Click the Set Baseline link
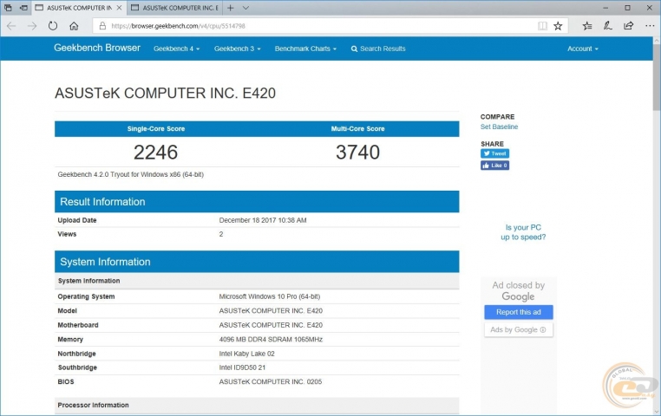This screenshot has width=661, height=416. pyautogui.click(x=499, y=127)
